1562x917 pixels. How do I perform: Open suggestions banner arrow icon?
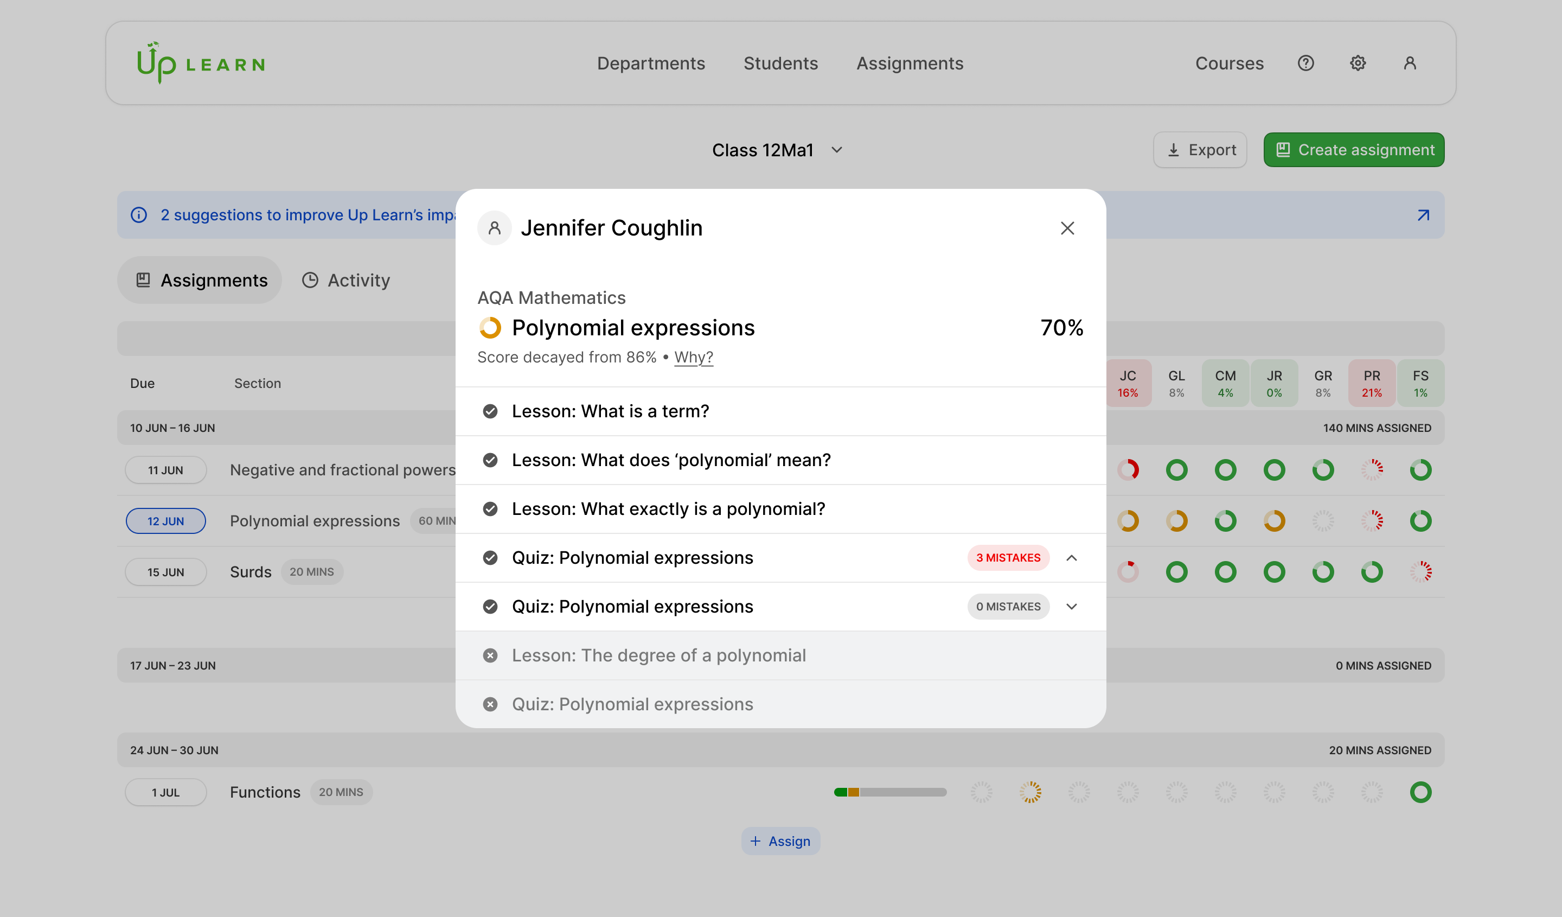coord(1423,215)
